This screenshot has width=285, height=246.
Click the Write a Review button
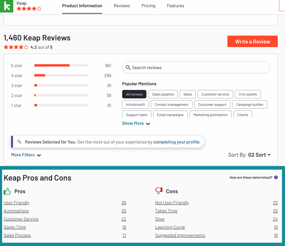click(252, 41)
